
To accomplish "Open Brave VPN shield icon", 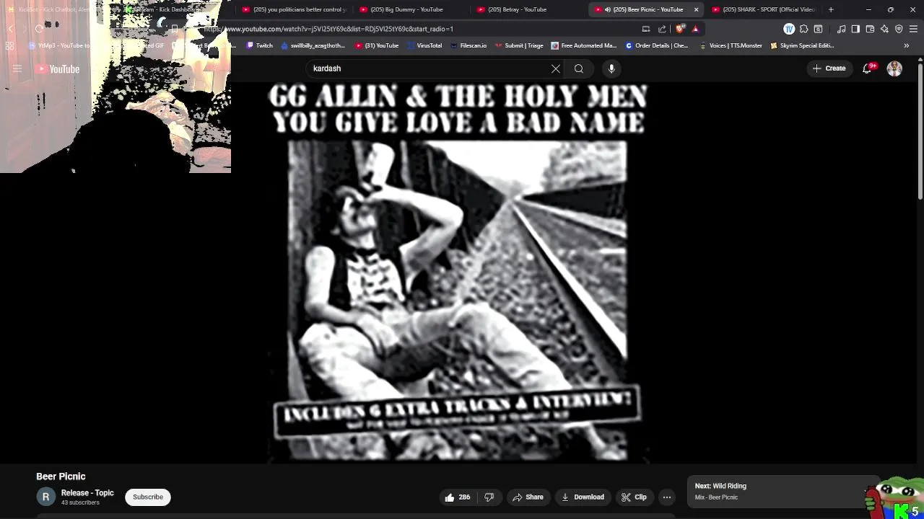I will [899, 29].
